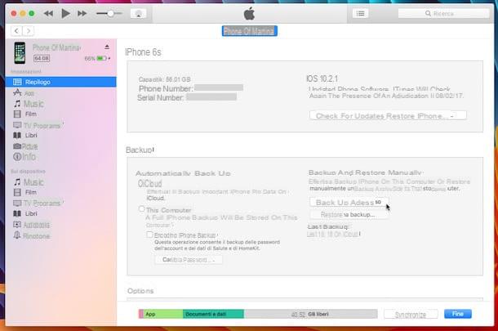Click the iPhone 6s heading
Viewport: 498px width, 331px height.
tap(143, 51)
